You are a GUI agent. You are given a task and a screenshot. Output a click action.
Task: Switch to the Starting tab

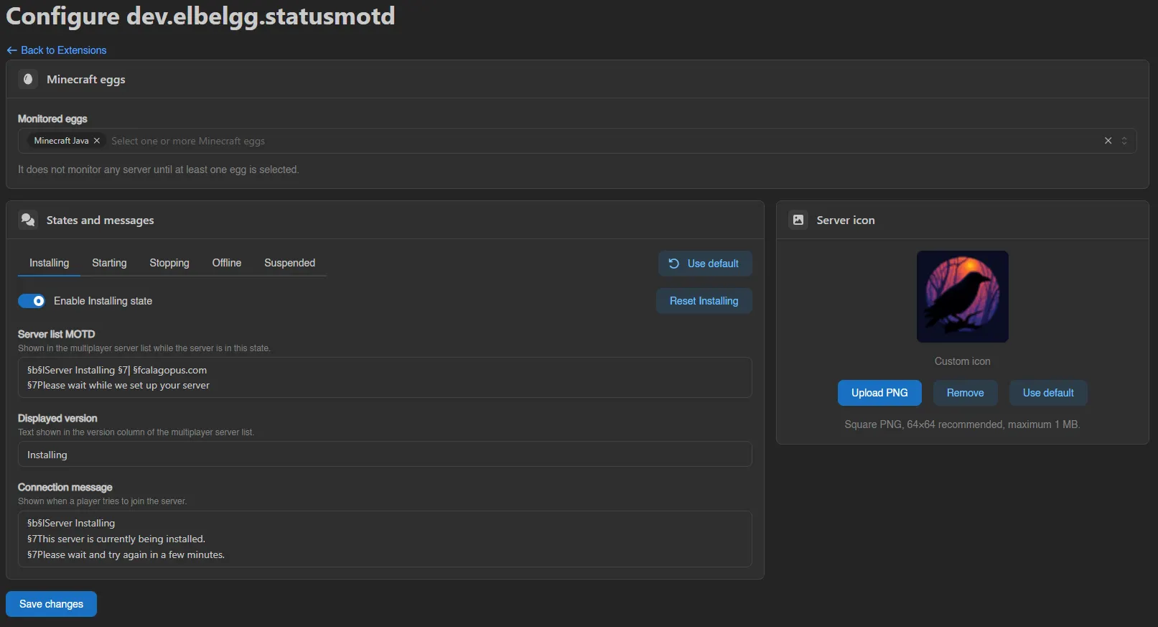coord(109,263)
